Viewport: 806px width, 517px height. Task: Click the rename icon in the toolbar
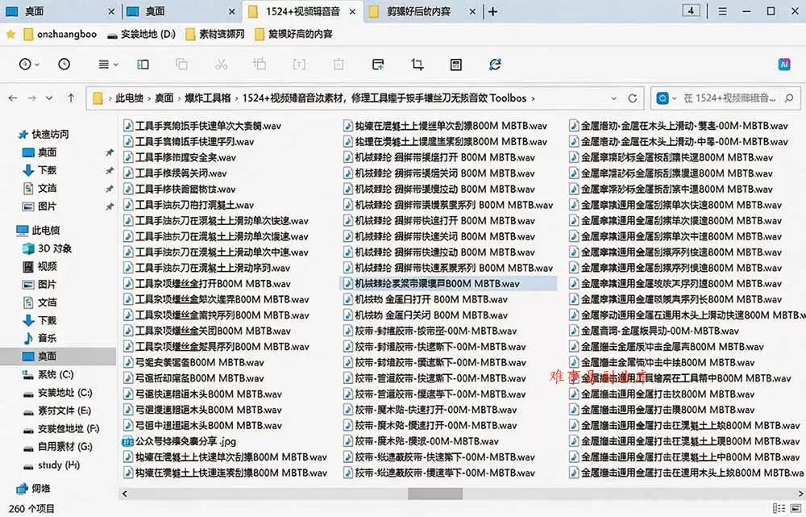[299, 65]
